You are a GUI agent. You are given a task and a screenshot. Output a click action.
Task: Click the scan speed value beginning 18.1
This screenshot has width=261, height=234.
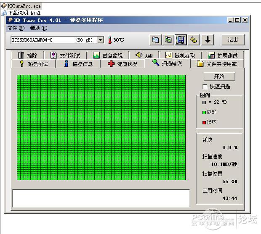click(x=224, y=164)
